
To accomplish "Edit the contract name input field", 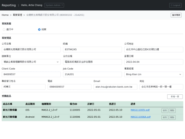I will (92, 62).
